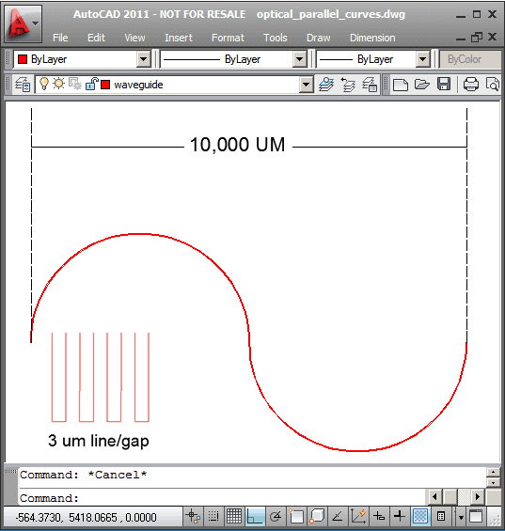
Task: Freeze or thaw waveguide layer sun icon
Action: coord(59,84)
